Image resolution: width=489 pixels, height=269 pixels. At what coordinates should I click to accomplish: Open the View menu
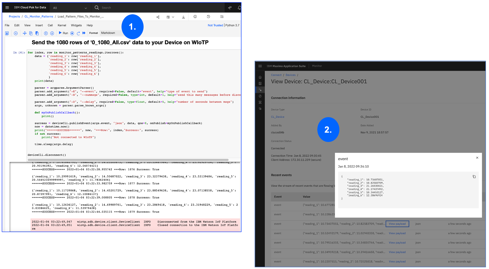(x=27, y=25)
